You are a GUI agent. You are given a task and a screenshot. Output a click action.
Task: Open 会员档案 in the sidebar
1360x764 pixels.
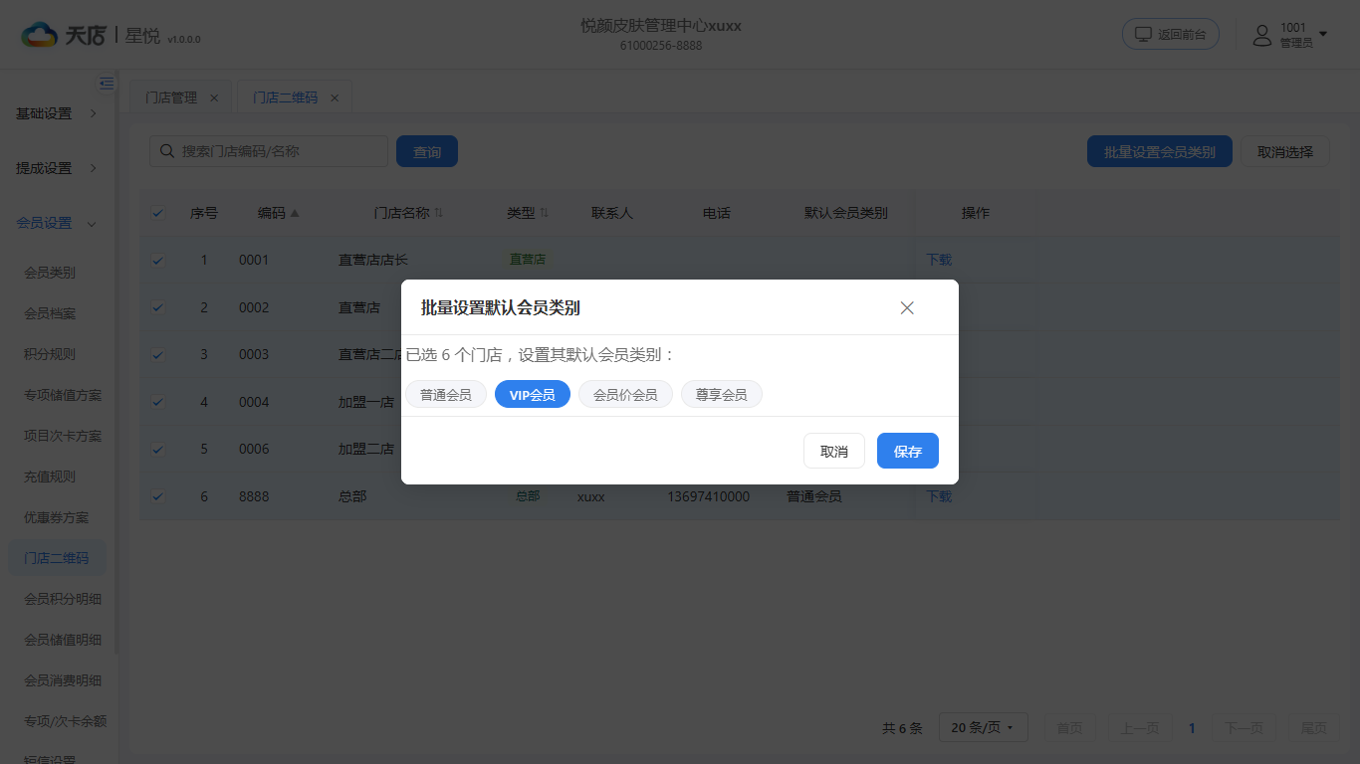(x=50, y=313)
